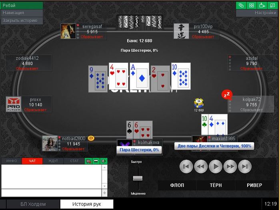This screenshot has height=210, width=280.
Task: Open the Настройки settings menu
Action: (x=257, y=13)
